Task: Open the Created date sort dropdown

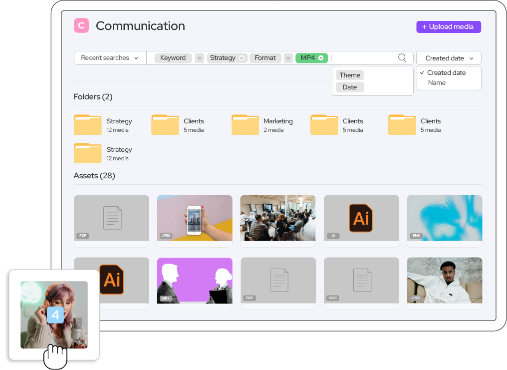Action: [449, 58]
